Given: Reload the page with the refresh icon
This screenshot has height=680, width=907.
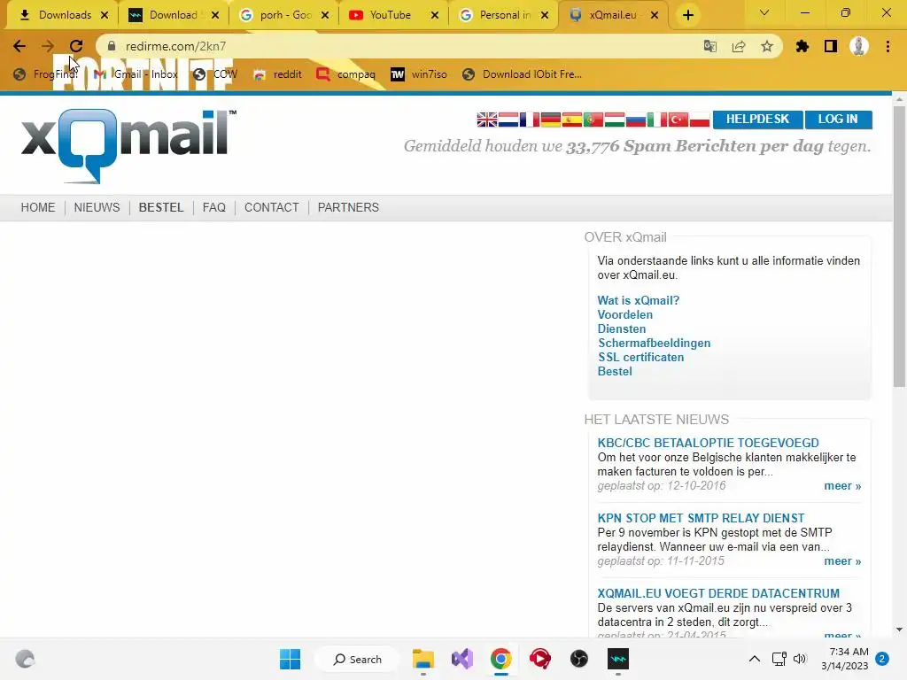Looking at the screenshot, I should click(76, 46).
